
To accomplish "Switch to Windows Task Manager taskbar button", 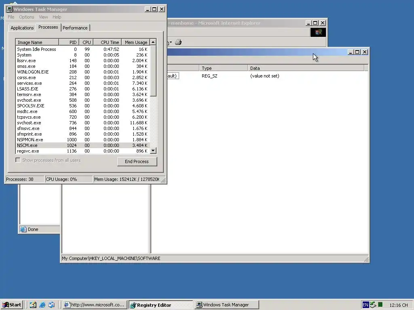I will (x=226, y=305).
